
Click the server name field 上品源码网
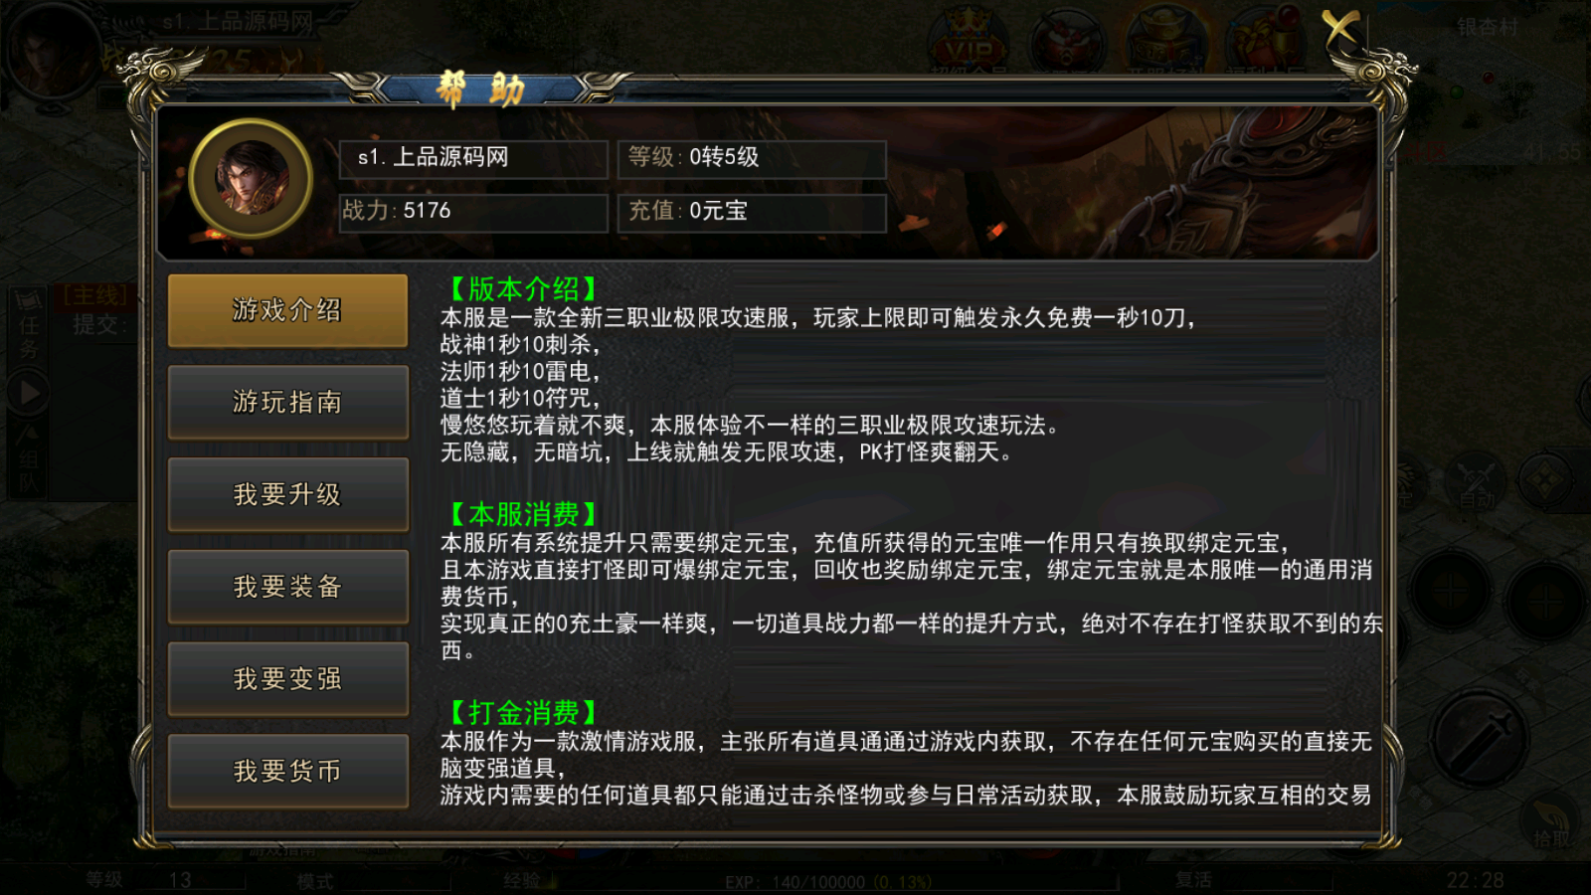pyautogui.click(x=473, y=158)
